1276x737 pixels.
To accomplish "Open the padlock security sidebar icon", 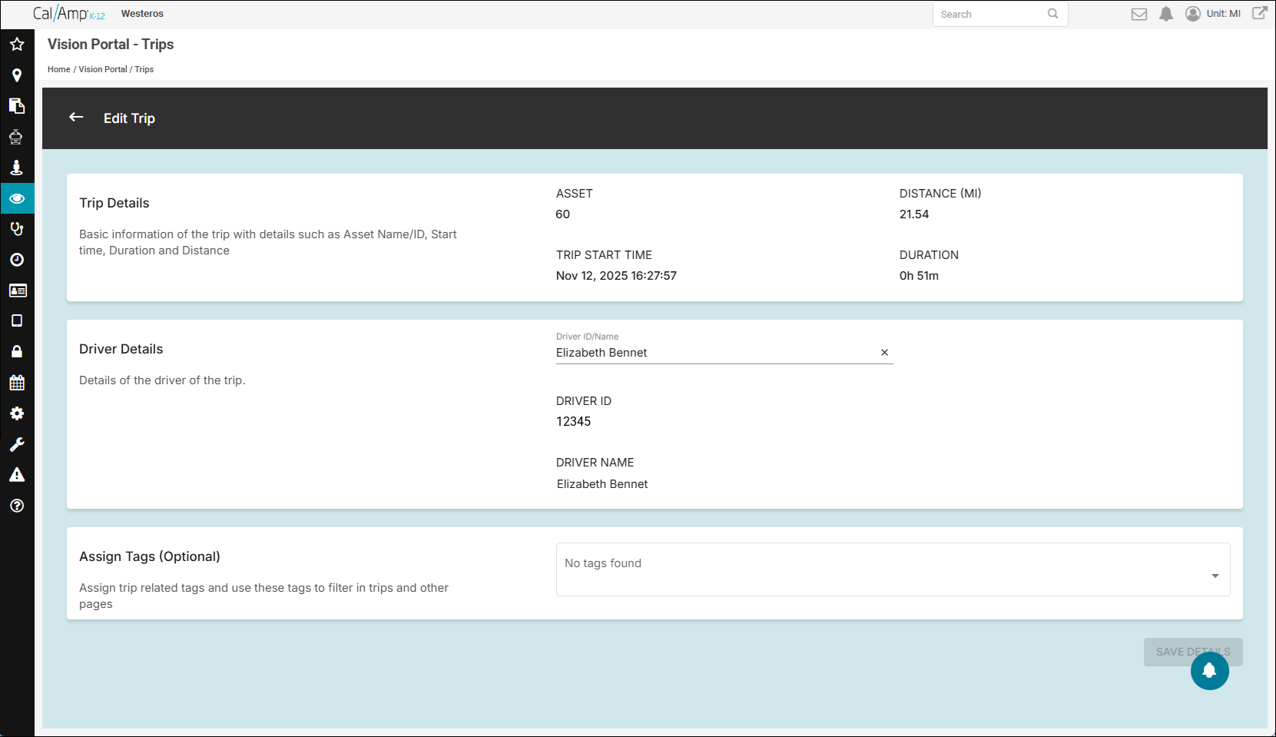I will (17, 352).
